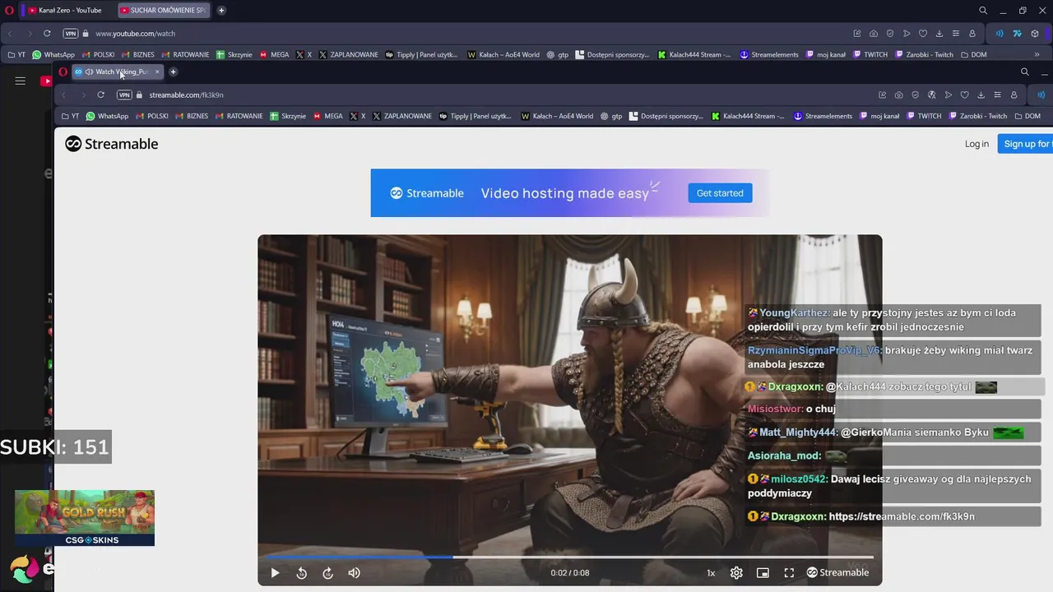
Task: Close the Watch Viking tab
Action: (x=157, y=72)
